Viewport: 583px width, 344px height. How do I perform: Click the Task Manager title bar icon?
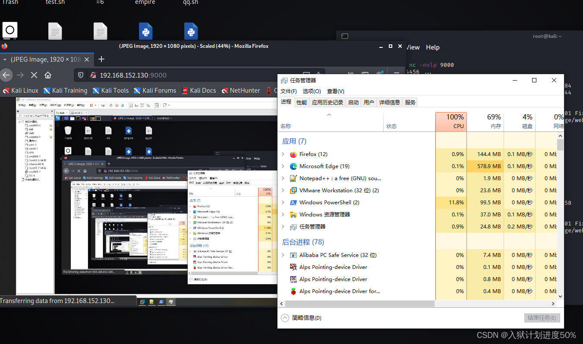pos(284,80)
